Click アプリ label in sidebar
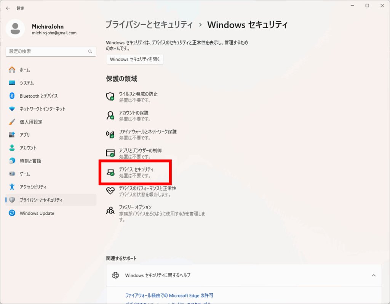 click(25, 135)
